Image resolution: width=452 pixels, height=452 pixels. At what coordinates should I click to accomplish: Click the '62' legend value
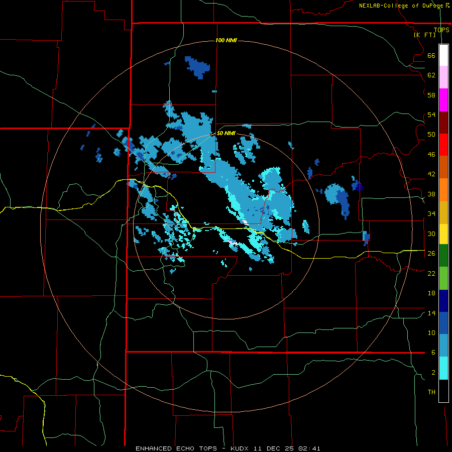pyautogui.click(x=431, y=75)
